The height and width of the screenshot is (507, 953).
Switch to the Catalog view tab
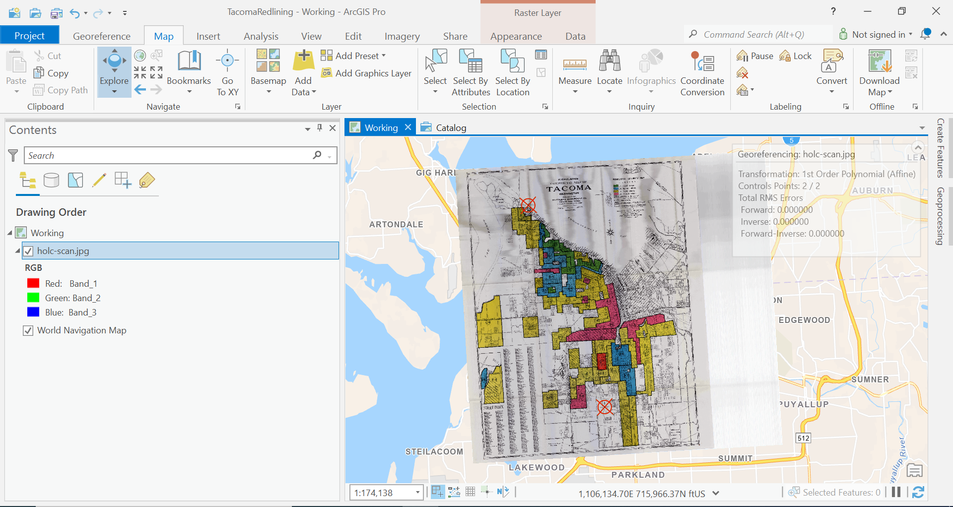coord(444,127)
